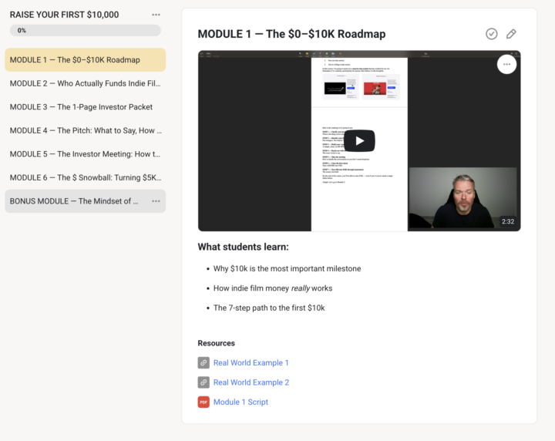This screenshot has width=555, height=441.
Task: Open MODULE 5 — The Investor Meeting lesson
Action: point(85,154)
